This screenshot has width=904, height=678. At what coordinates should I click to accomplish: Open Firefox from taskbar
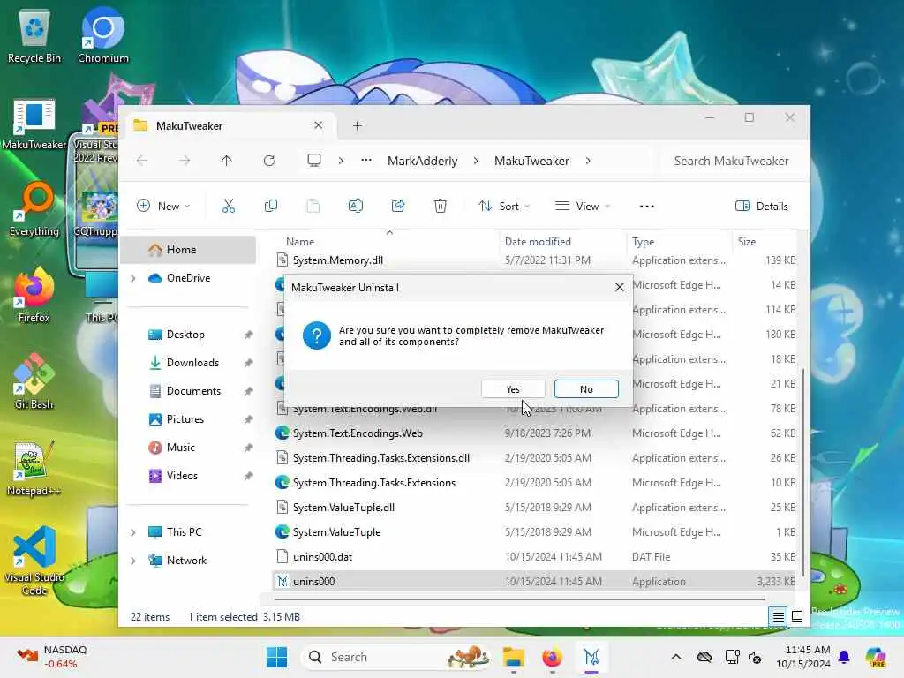tap(553, 657)
